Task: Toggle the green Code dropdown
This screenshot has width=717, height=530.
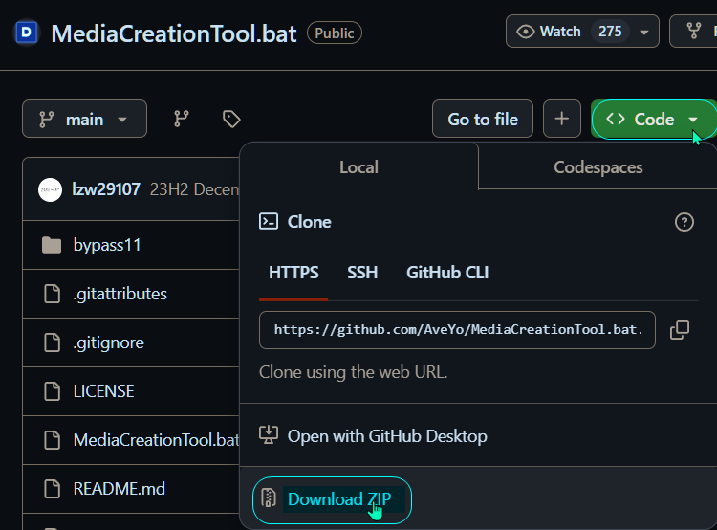Action: tap(654, 119)
